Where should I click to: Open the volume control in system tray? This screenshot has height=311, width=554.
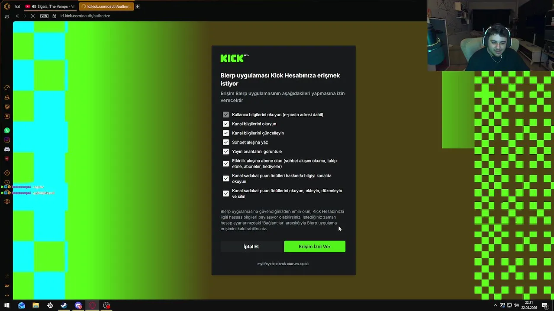pos(516,305)
